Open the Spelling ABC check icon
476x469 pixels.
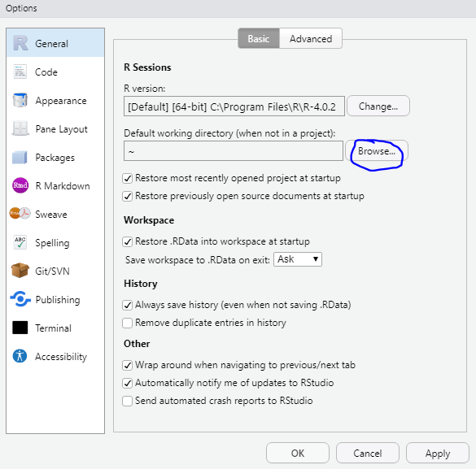coord(20,242)
